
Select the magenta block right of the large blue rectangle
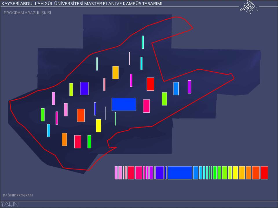[x=146, y=106]
